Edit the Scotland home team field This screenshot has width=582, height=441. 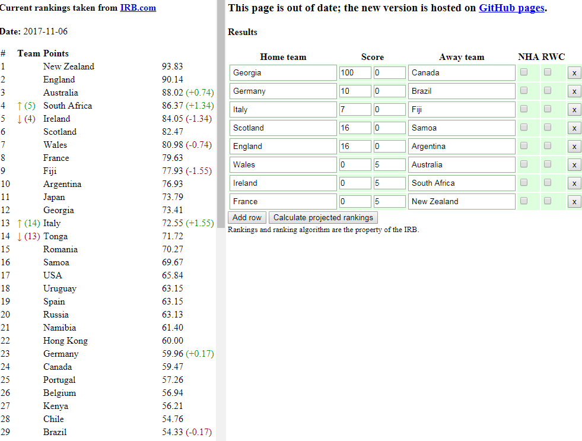[x=283, y=128]
